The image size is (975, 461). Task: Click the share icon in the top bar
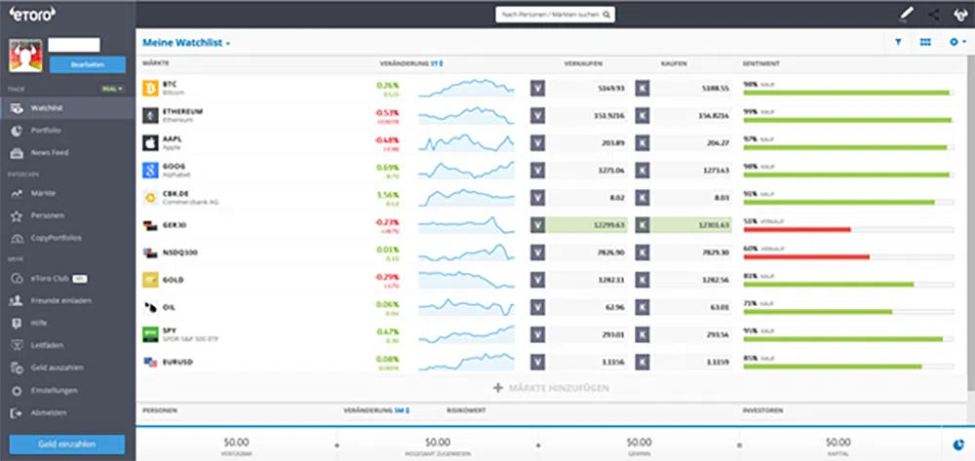[x=933, y=15]
